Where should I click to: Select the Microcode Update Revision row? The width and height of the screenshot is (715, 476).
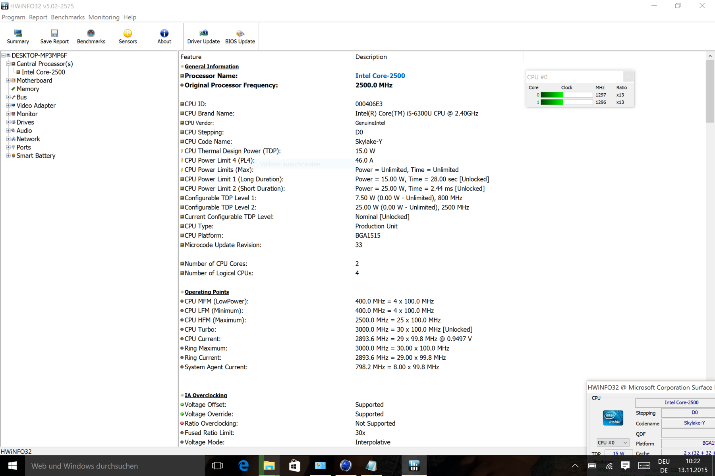pos(351,245)
